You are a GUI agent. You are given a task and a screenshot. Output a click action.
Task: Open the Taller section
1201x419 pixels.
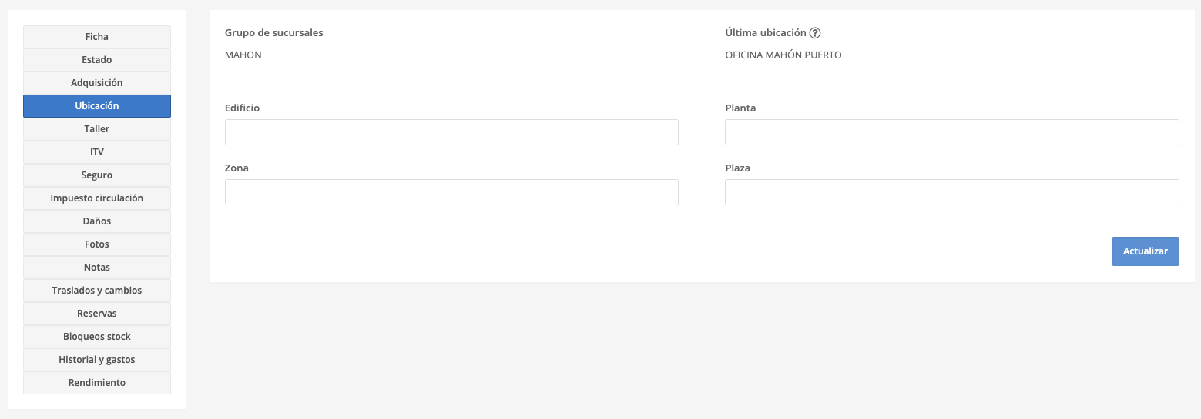tap(97, 129)
